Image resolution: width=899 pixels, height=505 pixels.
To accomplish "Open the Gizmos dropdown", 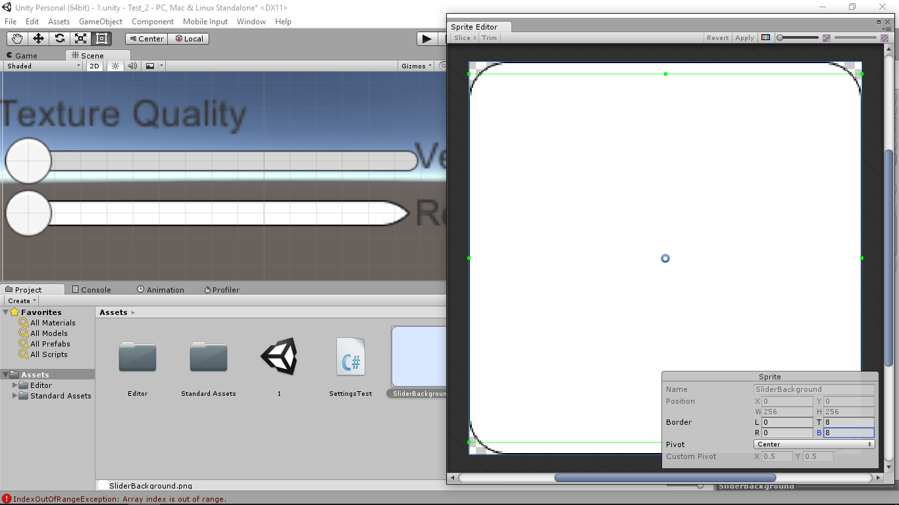I will click(417, 66).
